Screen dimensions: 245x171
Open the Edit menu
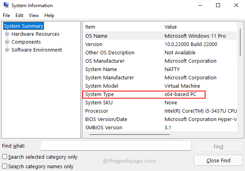pyautogui.click(x=19, y=15)
